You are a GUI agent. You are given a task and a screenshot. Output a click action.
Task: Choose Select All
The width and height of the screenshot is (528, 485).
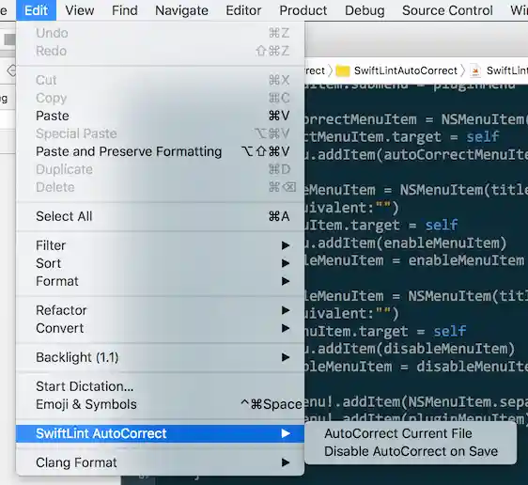[x=160, y=216]
